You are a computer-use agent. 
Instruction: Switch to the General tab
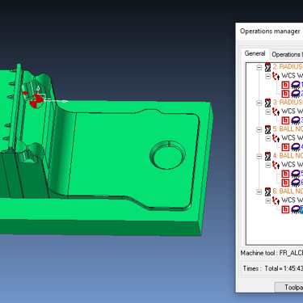255,53
